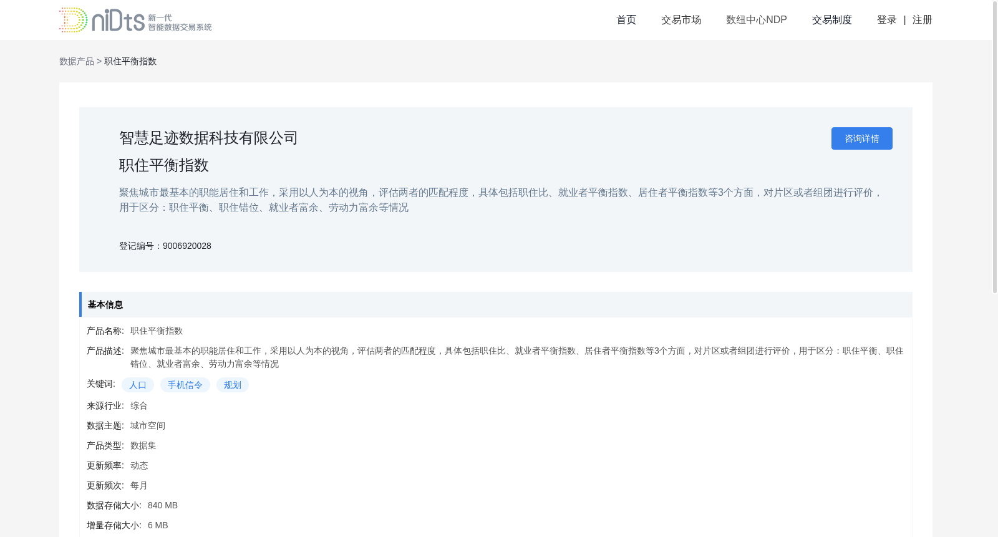
Task: Click the 产品类型 value 数据集
Action: (143, 445)
